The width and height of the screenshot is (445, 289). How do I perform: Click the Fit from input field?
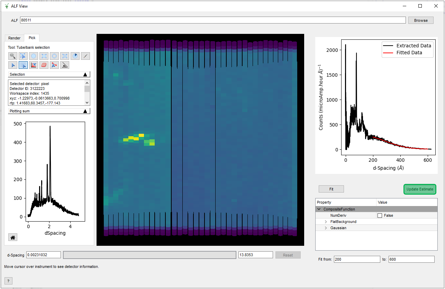[x=357, y=259]
